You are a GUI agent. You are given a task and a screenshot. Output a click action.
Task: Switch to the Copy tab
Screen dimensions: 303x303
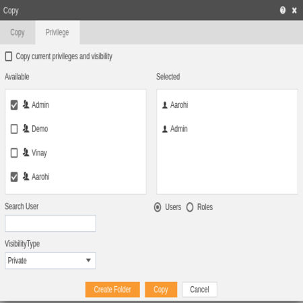click(18, 32)
